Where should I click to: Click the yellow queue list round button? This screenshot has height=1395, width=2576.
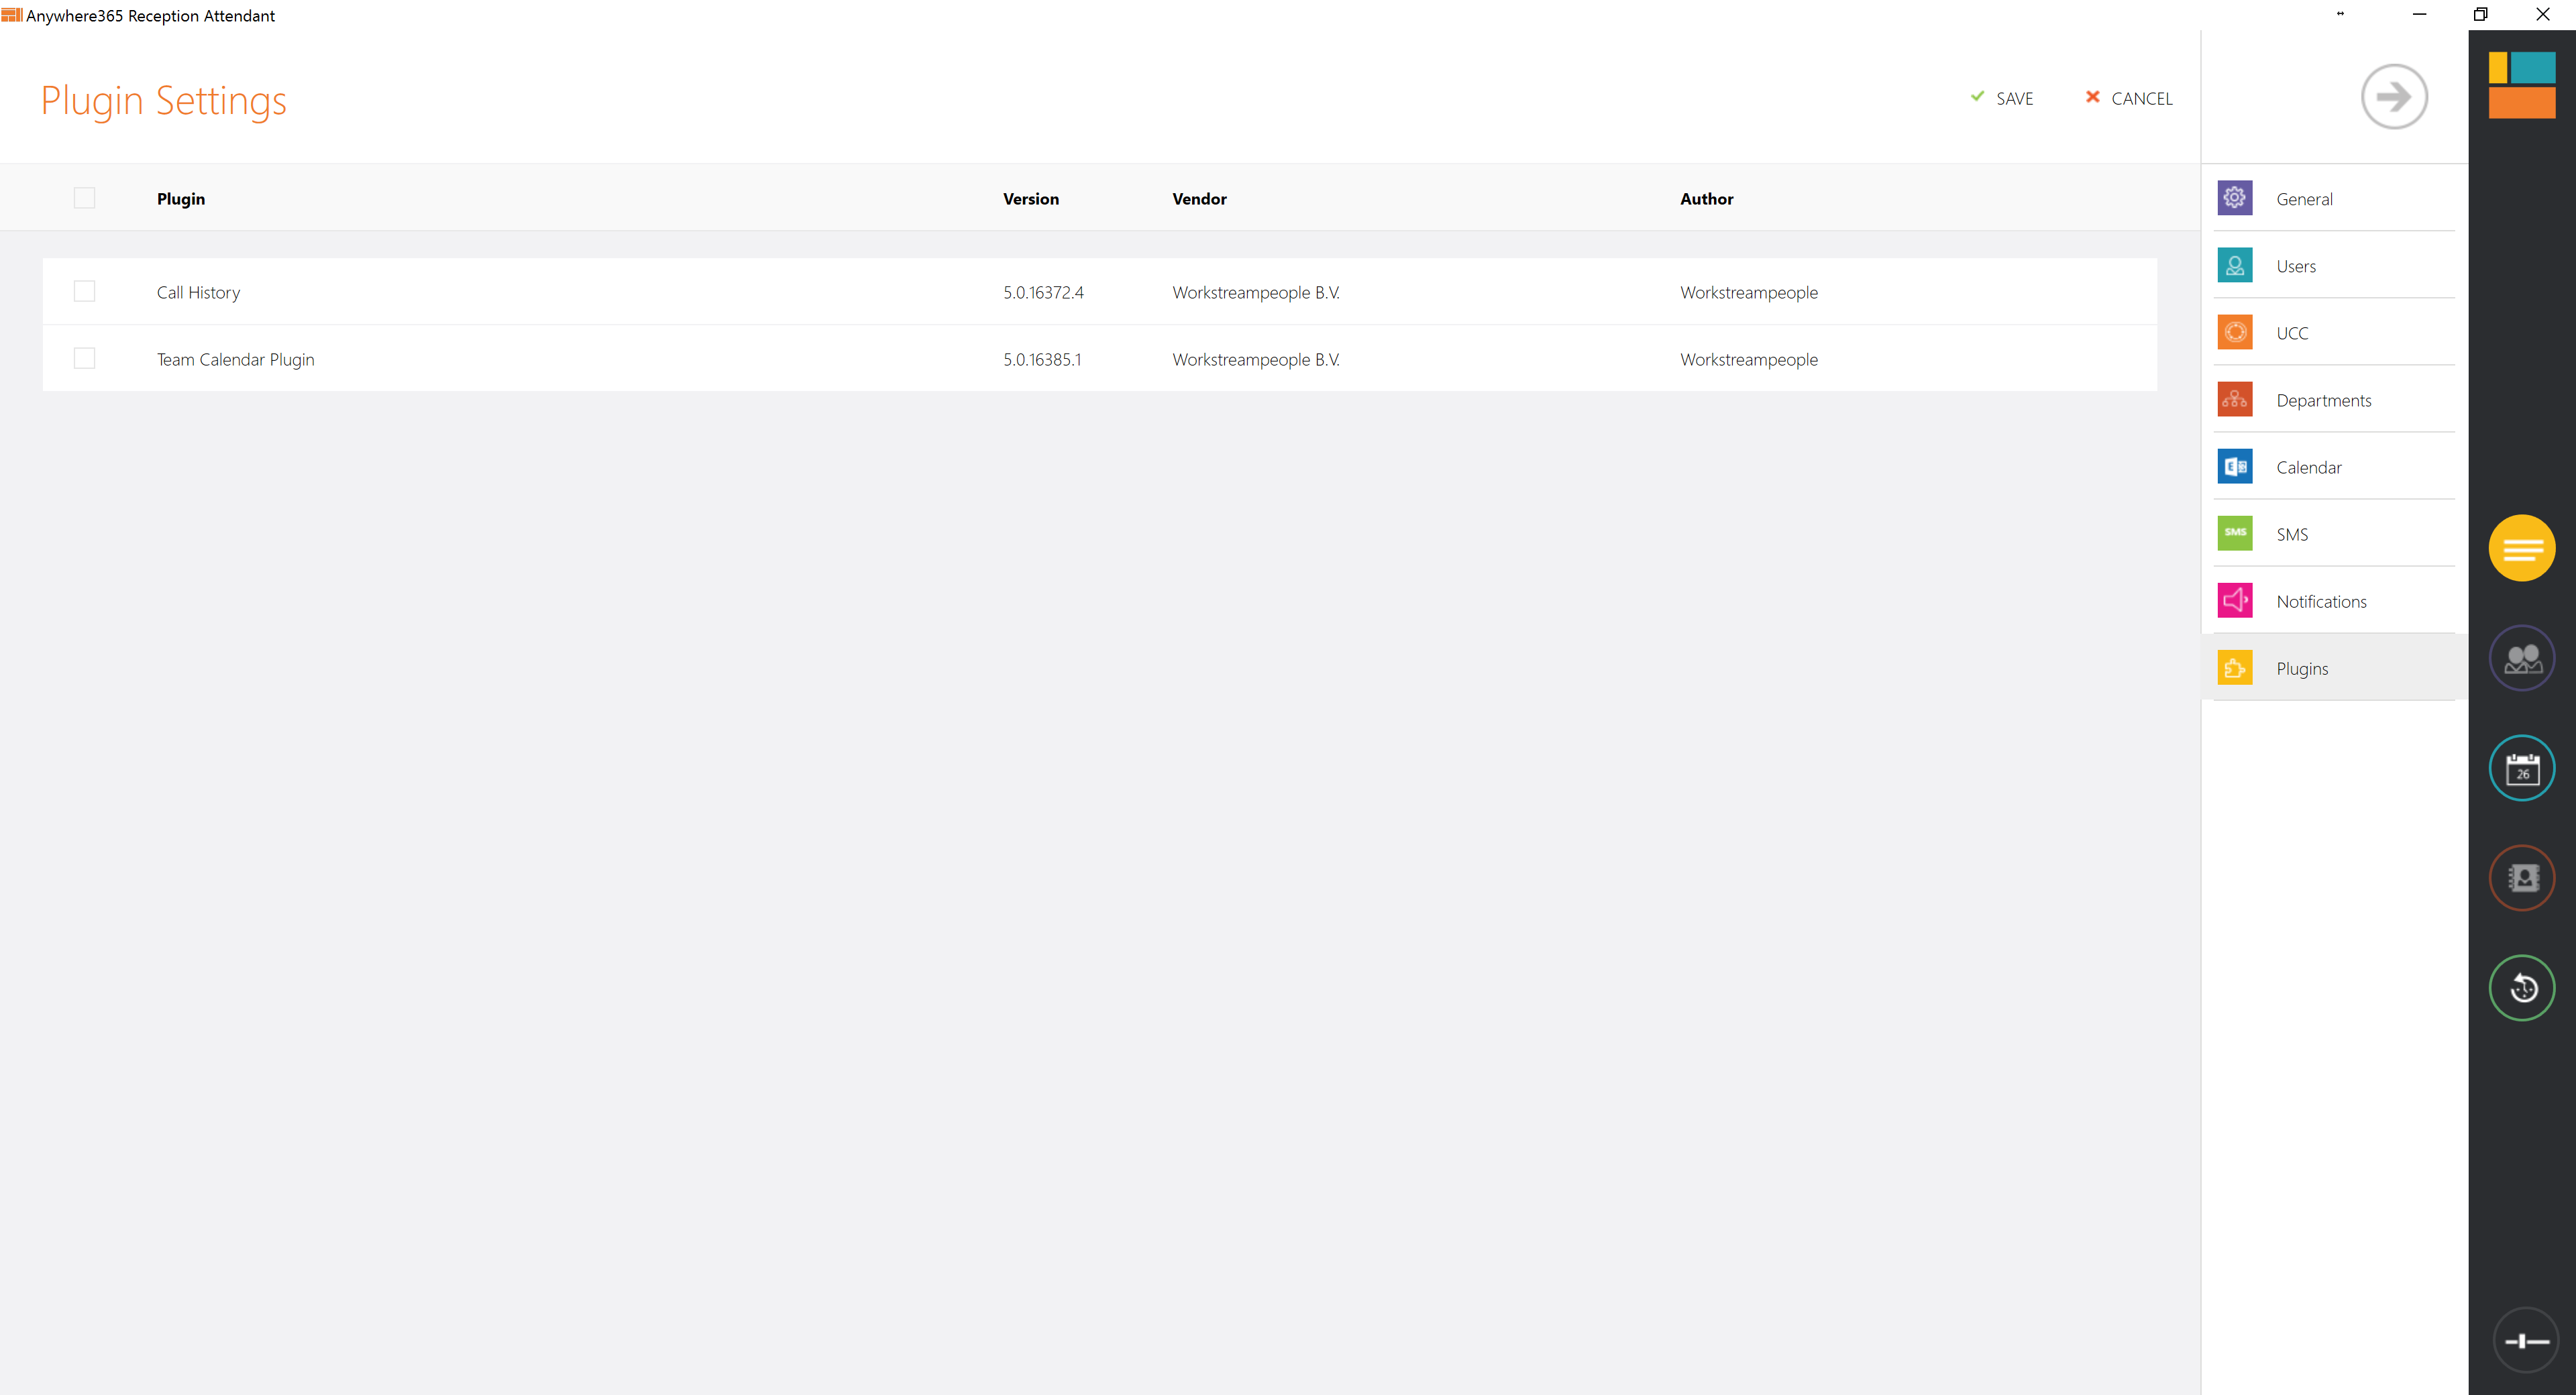pyautogui.click(x=2521, y=548)
